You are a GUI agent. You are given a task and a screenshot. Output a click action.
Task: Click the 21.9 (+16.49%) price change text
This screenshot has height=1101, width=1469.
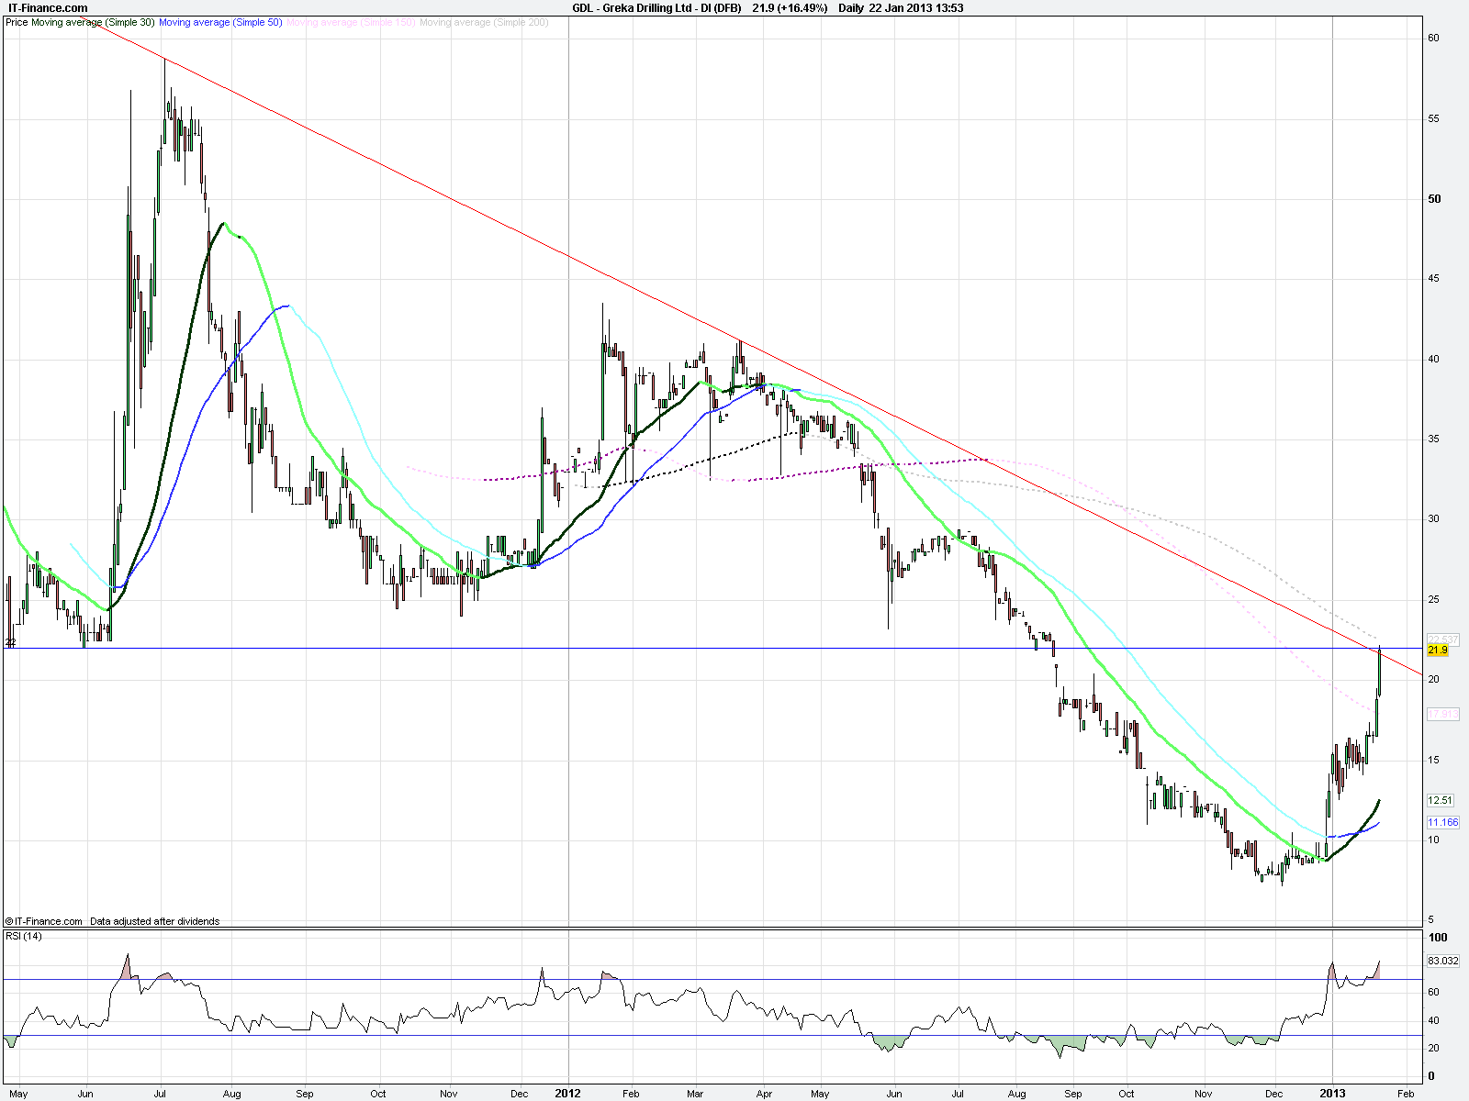[789, 8]
